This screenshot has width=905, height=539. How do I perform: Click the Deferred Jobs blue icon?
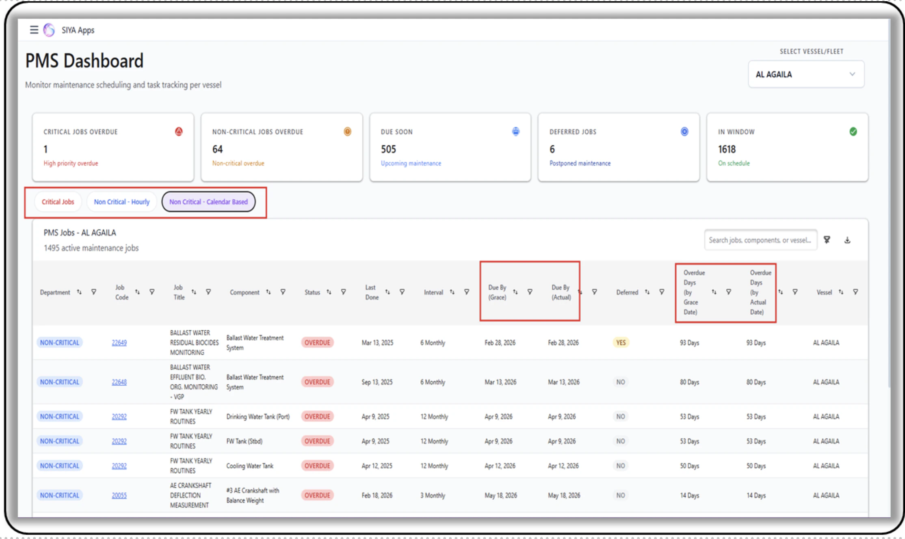(x=684, y=131)
